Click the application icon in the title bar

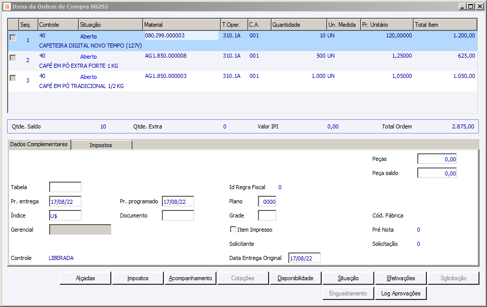[x=7, y=7]
